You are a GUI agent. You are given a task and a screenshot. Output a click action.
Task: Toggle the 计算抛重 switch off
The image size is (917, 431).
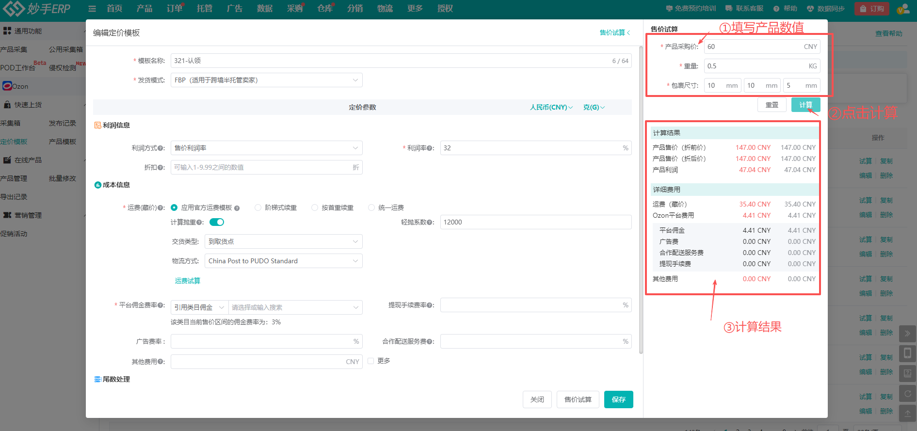point(216,222)
